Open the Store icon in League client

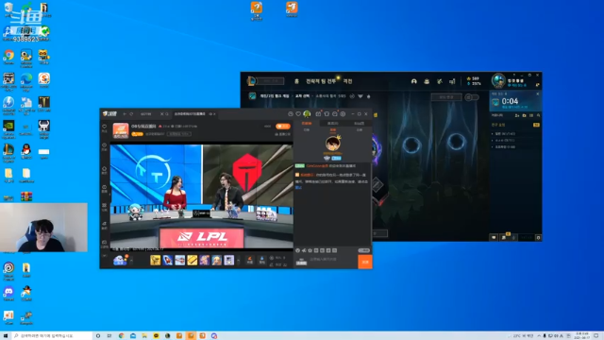pyautogui.click(x=452, y=81)
